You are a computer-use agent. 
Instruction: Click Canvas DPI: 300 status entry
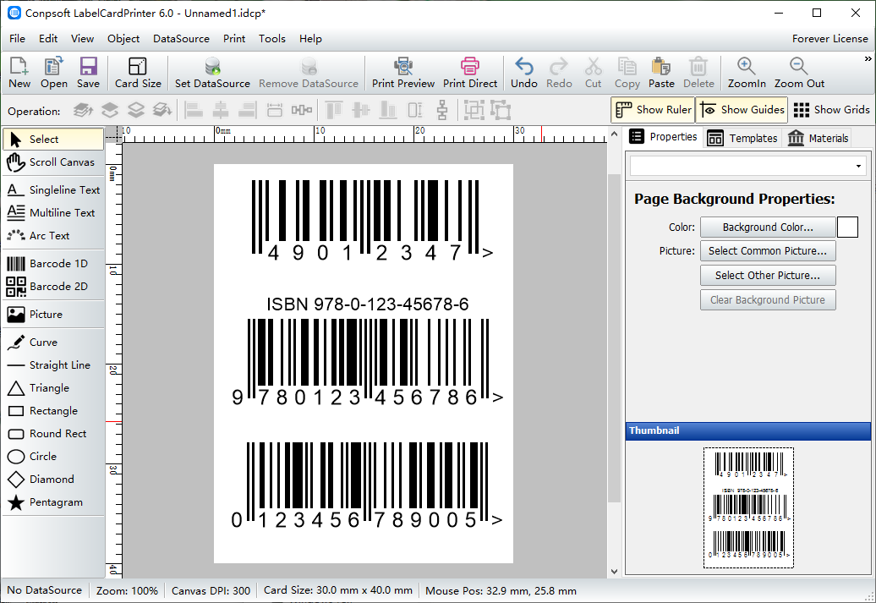point(211,590)
